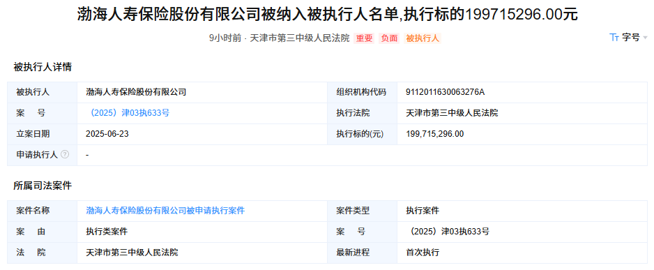Click the 重要 tag
Viewport: 654px width, 270px height.
click(x=364, y=38)
